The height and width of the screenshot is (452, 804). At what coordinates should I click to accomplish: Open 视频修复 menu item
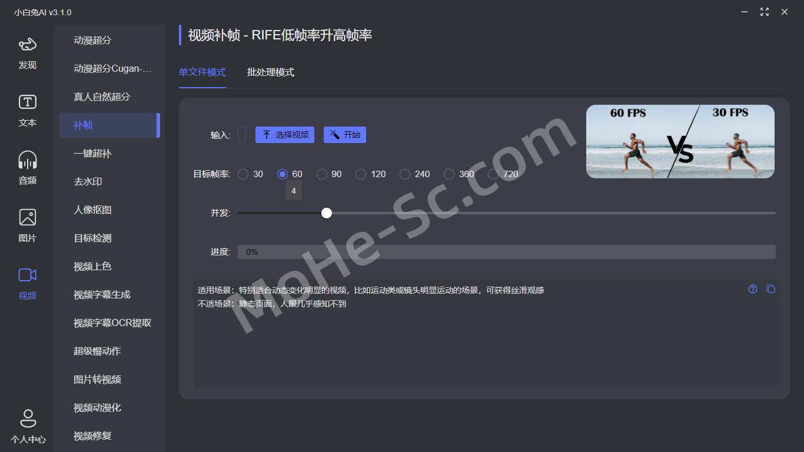(109, 436)
